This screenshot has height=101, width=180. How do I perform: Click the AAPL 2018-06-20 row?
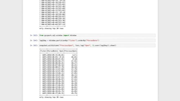58,83
